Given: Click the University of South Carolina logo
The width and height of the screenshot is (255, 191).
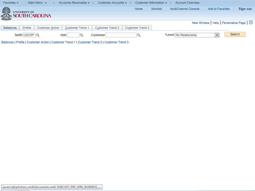Looking at the screenshot, I should [x=26, y=14].
